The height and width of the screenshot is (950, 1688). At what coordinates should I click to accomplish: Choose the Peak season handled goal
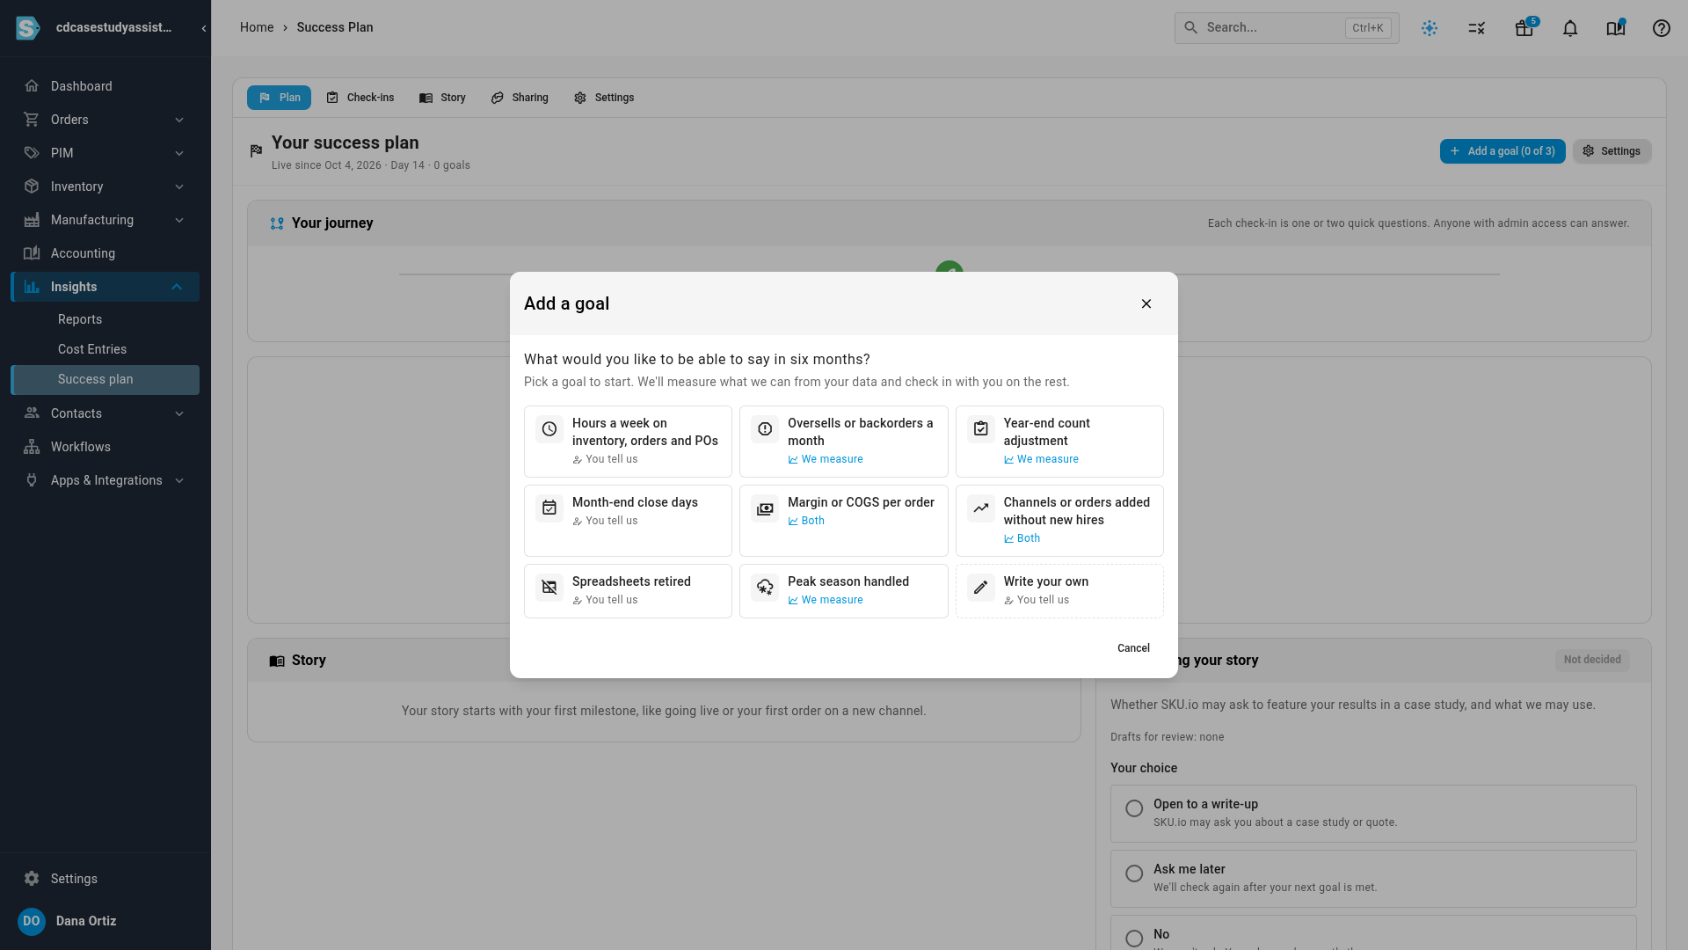(843, 591)
